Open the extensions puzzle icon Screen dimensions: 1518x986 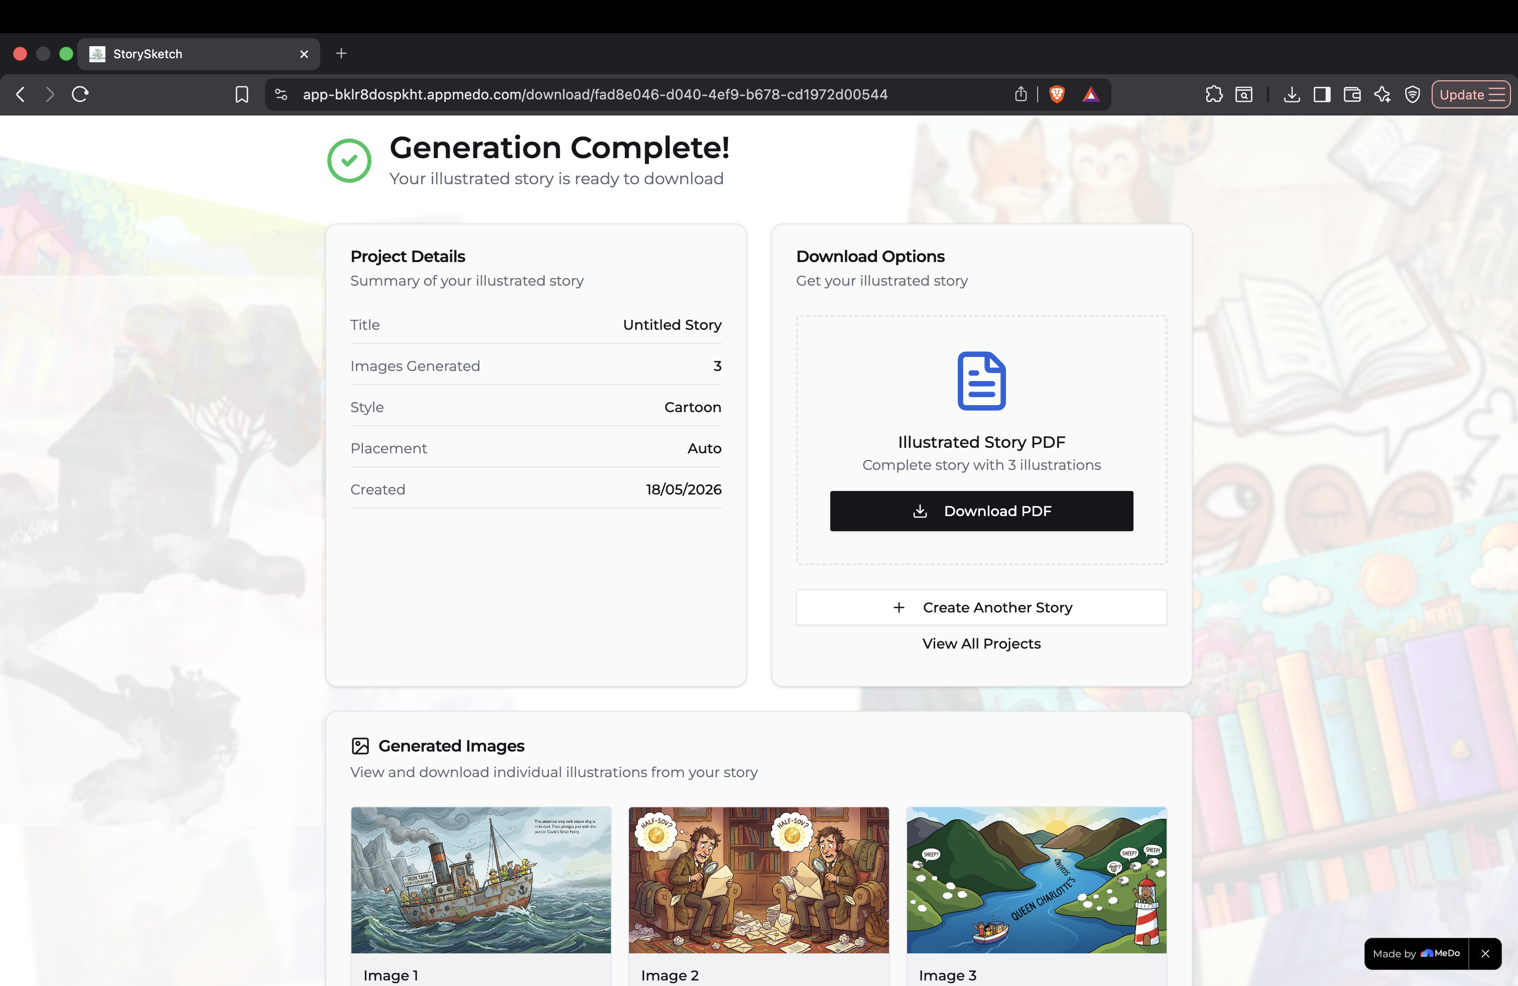[1214, 94]
